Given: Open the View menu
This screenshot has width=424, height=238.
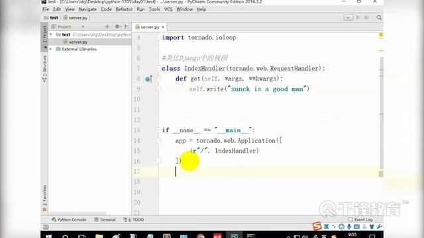Looking at the screenshot, I should 70,9.
